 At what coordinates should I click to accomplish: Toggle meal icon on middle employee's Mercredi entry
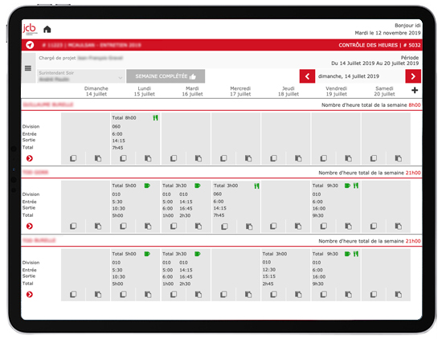(x=256, y=186)
